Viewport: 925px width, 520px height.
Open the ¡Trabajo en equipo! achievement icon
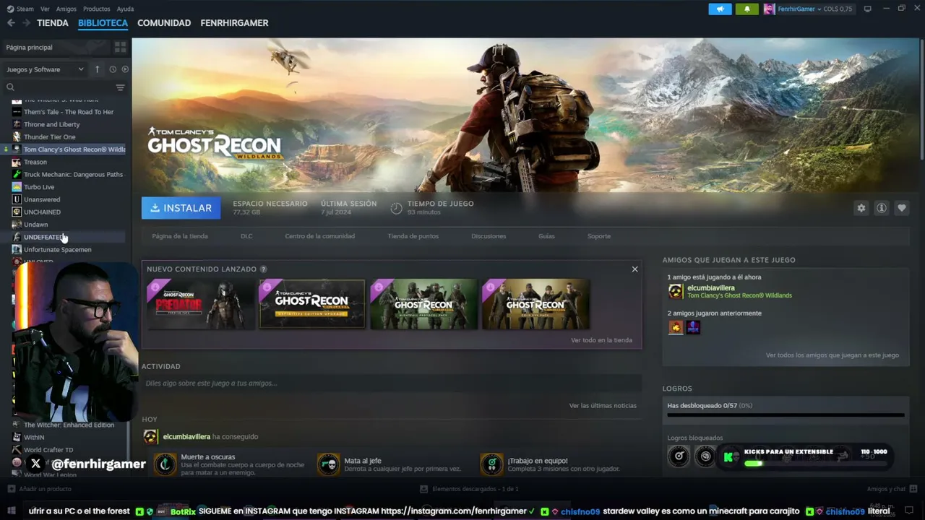(491, 464)
